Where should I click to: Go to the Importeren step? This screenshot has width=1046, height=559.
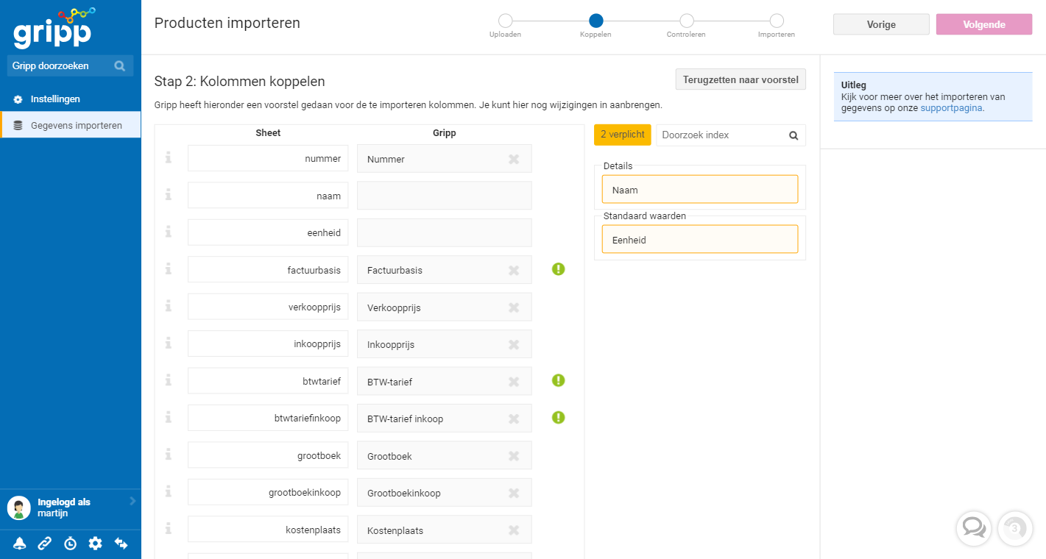point(777,21)
